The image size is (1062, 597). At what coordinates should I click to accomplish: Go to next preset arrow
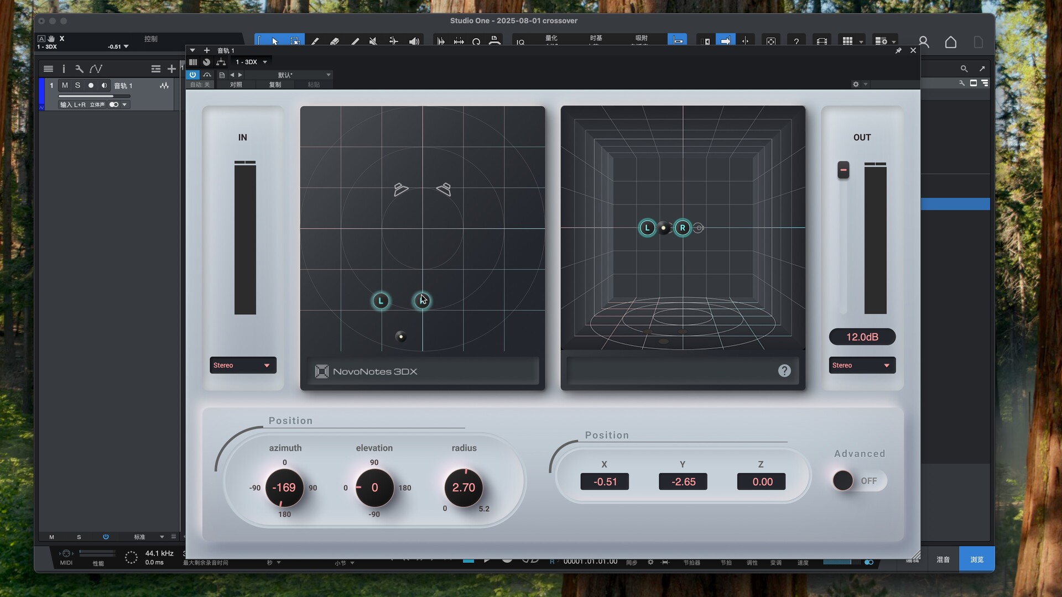click(x=240, y=75)
